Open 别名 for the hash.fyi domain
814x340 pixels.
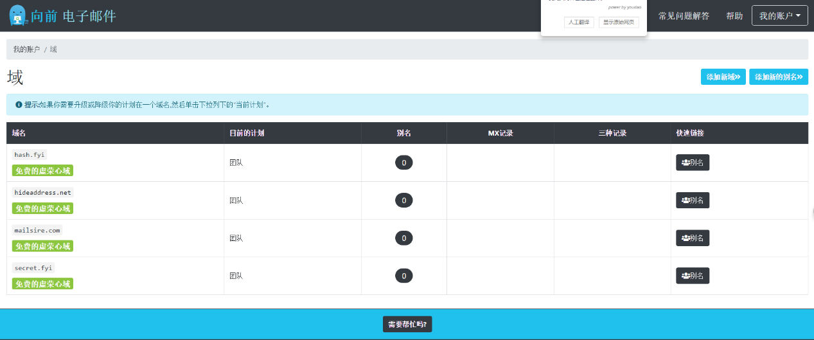click(x=692, y=163)
